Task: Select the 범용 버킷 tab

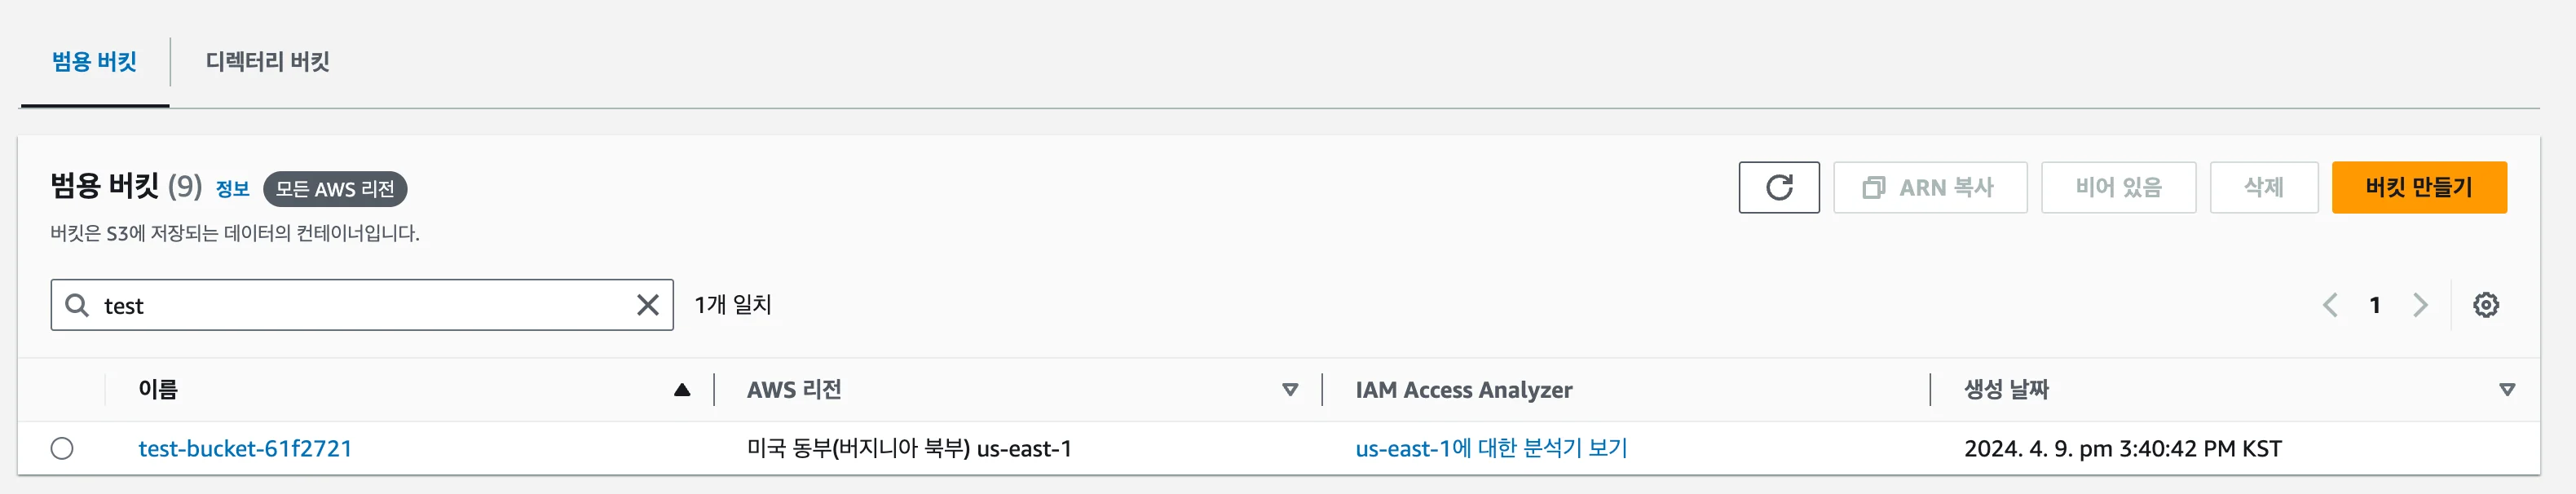Action: 96,62
